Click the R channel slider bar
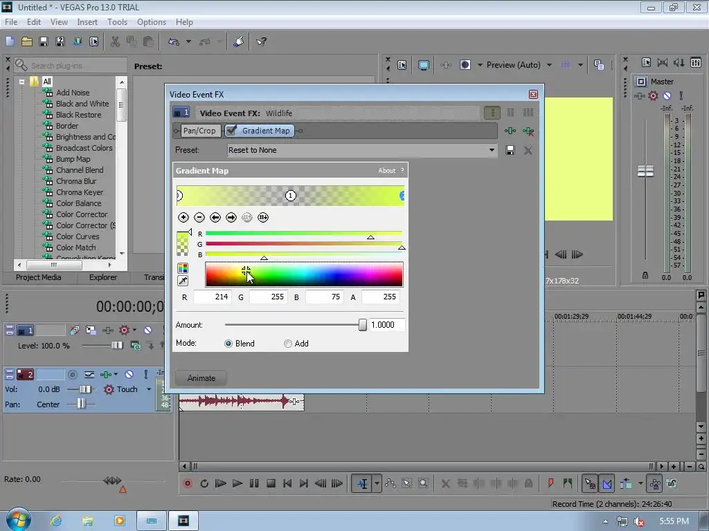The image size is (709, 531). tap(304, 234)
